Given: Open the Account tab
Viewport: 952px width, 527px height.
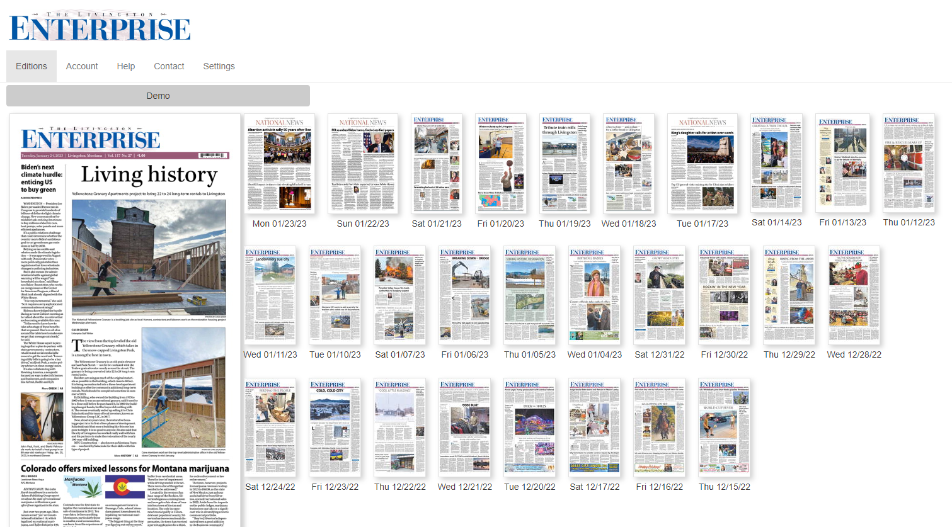Looking at the screenshot, I should coord(82,66).
